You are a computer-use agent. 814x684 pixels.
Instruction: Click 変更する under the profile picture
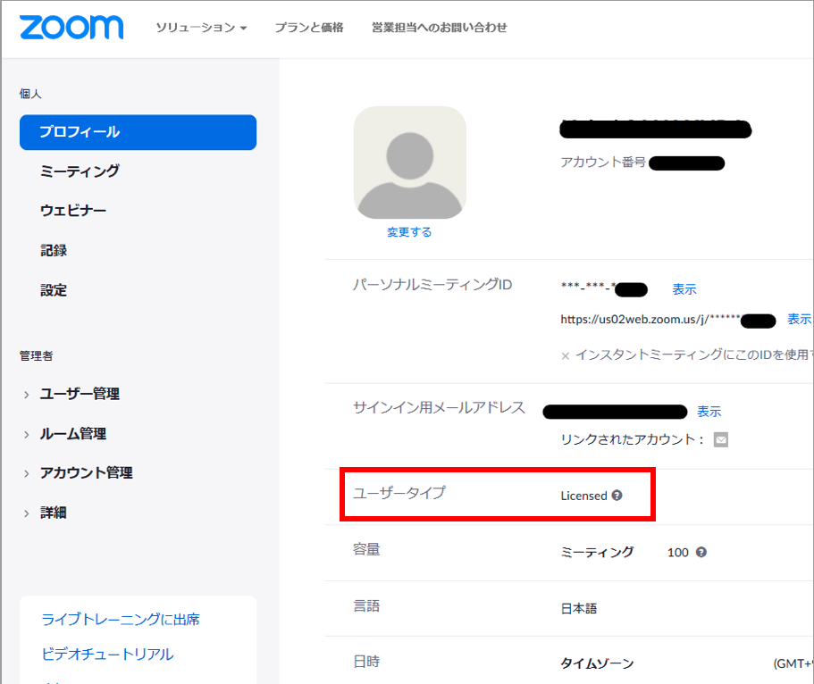coord(409,230)
